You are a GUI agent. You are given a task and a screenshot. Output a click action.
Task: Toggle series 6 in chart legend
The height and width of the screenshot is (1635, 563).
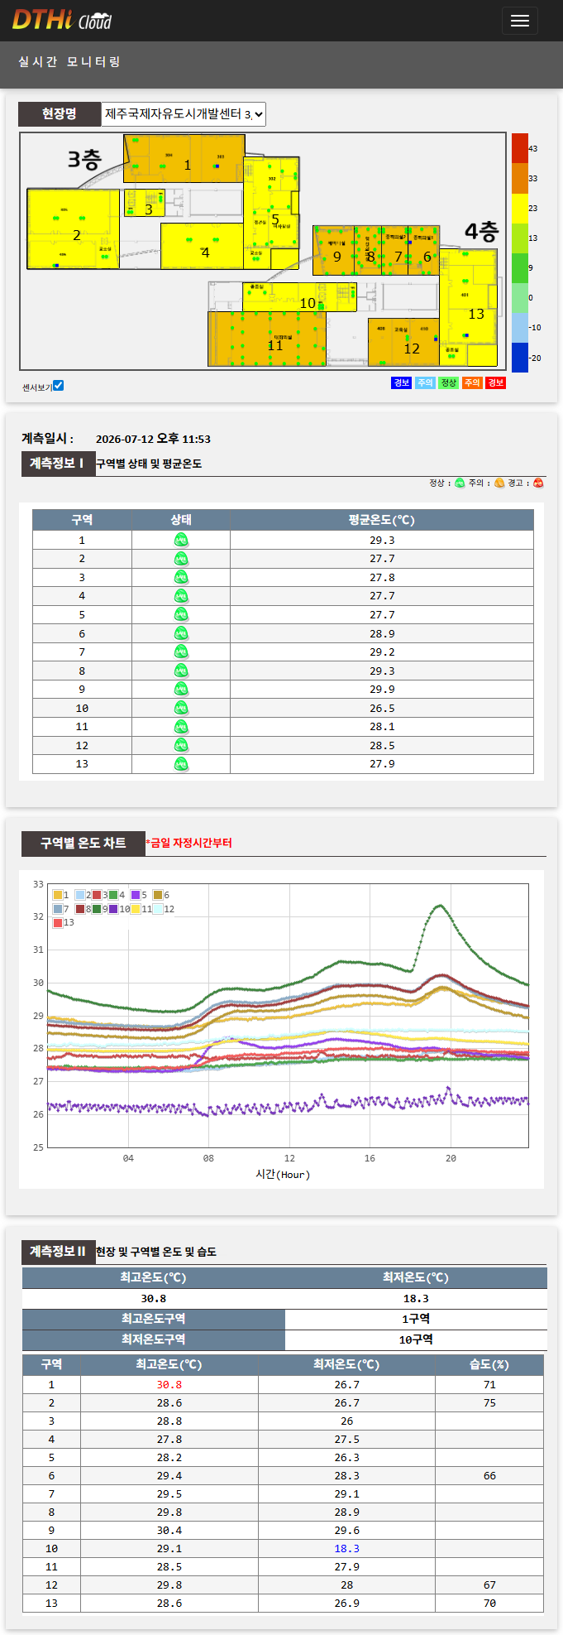(x=158, y=895)
